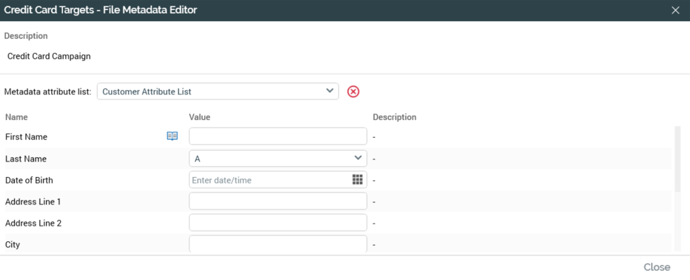The height and width of the screenshot is (280, 690).
Task: Open the Last Name value dropdown
Action: (x=278, y=159)
